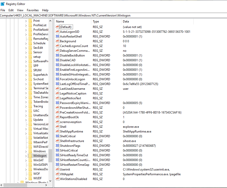This screenshot has width=227, height=188.
Task: Click the Winlogon folder icon in the tree
Action: (30, 156)
